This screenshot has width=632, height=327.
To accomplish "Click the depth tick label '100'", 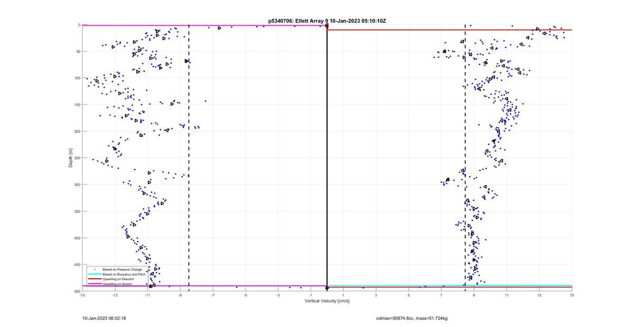I will (77, 78).
